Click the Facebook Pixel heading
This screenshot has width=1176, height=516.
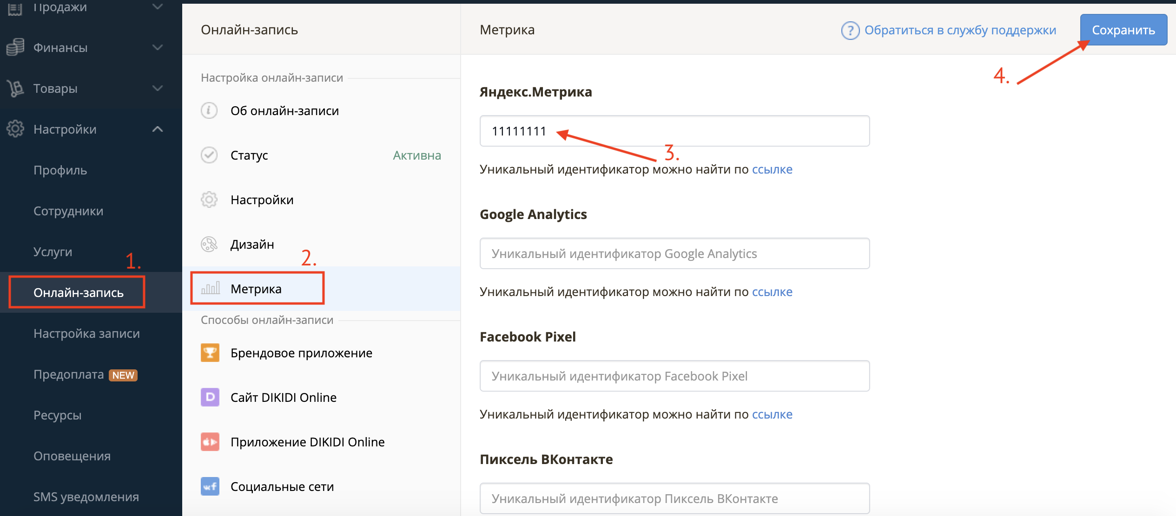(x=528, y=337)
